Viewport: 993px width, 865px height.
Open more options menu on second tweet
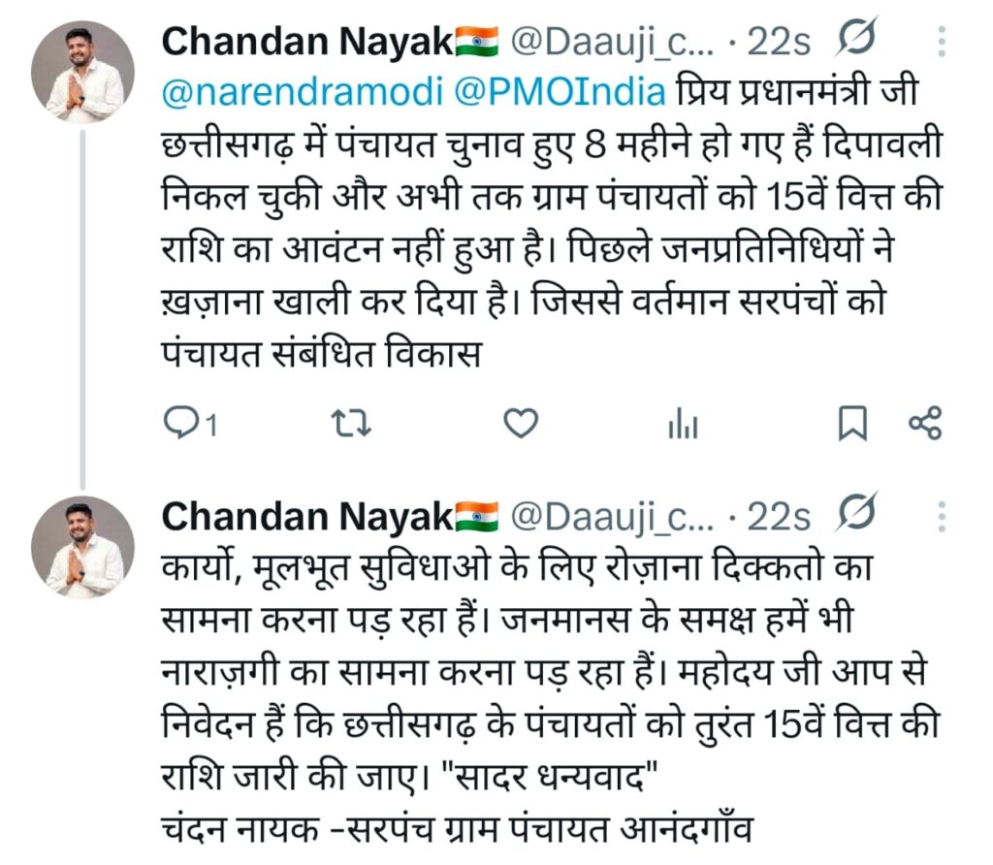941,516
